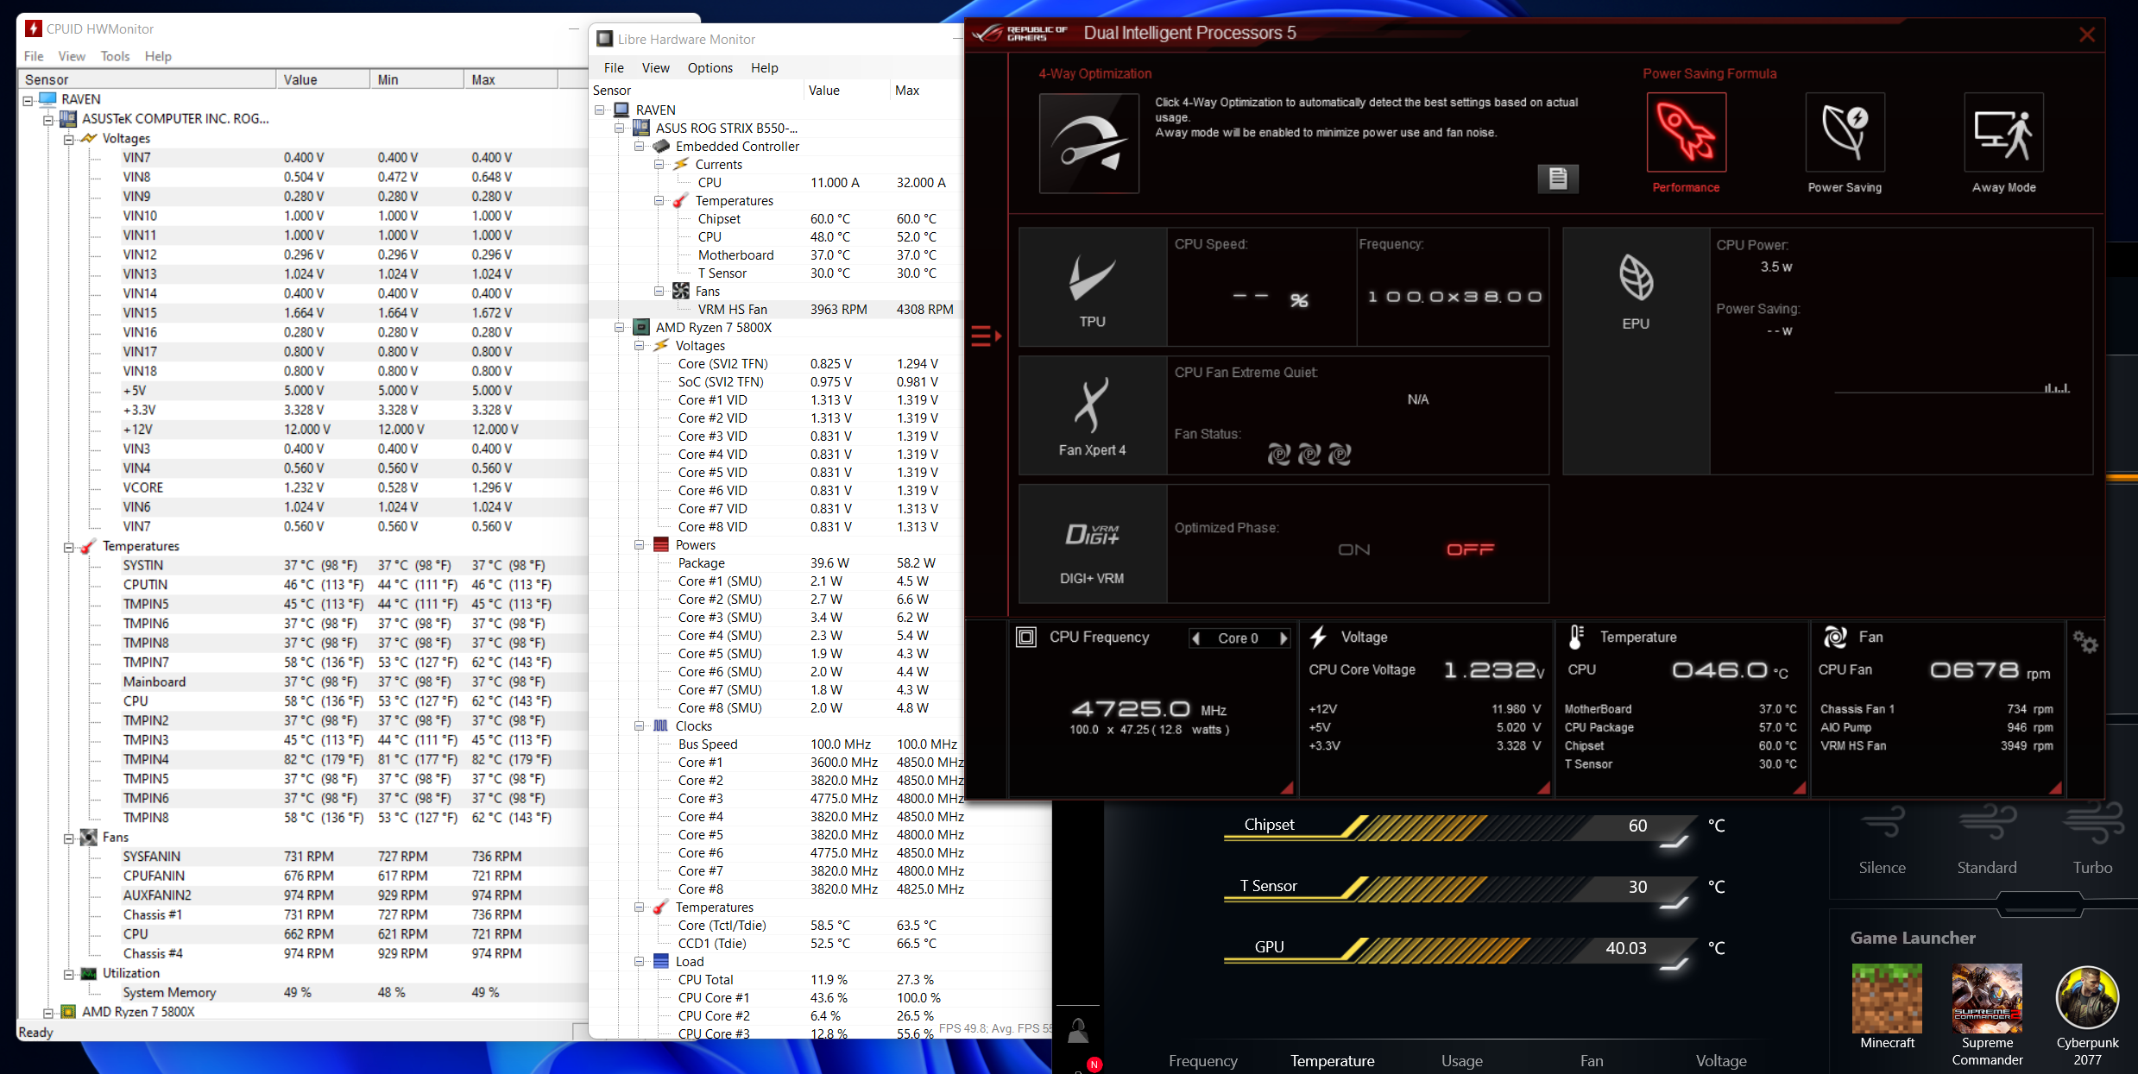Click the 4-Way Optimization button

(1089, 143)
